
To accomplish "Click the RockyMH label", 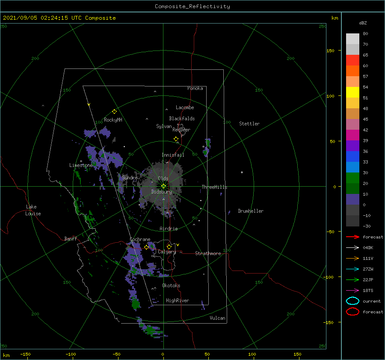I will [x=113, y=120].
